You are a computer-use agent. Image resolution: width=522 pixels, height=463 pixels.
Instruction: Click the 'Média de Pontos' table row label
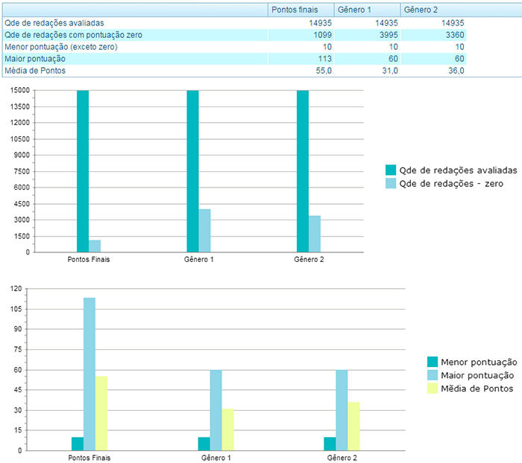[x=35, y=71]
